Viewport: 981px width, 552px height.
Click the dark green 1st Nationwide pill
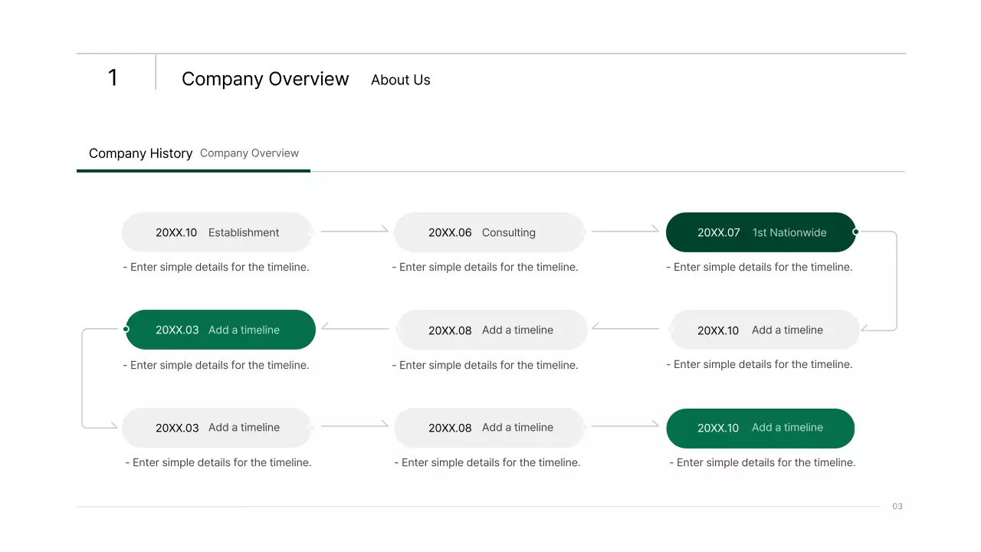tap(760, 232)
